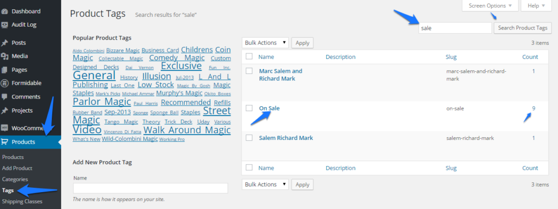The width and height of the screenshot is (558, 209).
Task: Expand the Screen Options panel
Action: point(490,5)
